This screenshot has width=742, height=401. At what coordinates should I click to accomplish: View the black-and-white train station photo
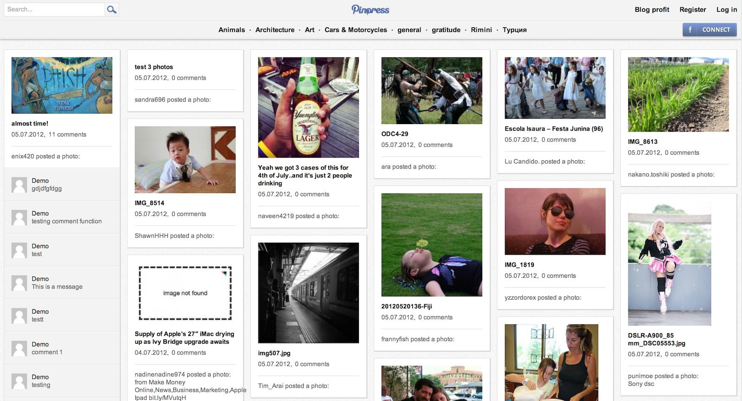pos(308,293)
